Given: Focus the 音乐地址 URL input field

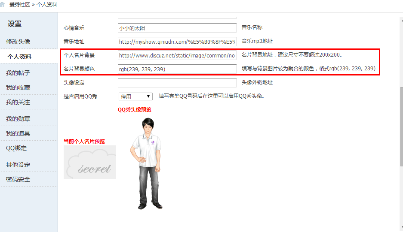Looking at the screenshot, I should coord(177,42).
